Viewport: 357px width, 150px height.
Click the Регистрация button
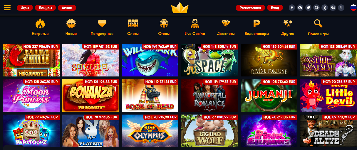click(250, 8)
